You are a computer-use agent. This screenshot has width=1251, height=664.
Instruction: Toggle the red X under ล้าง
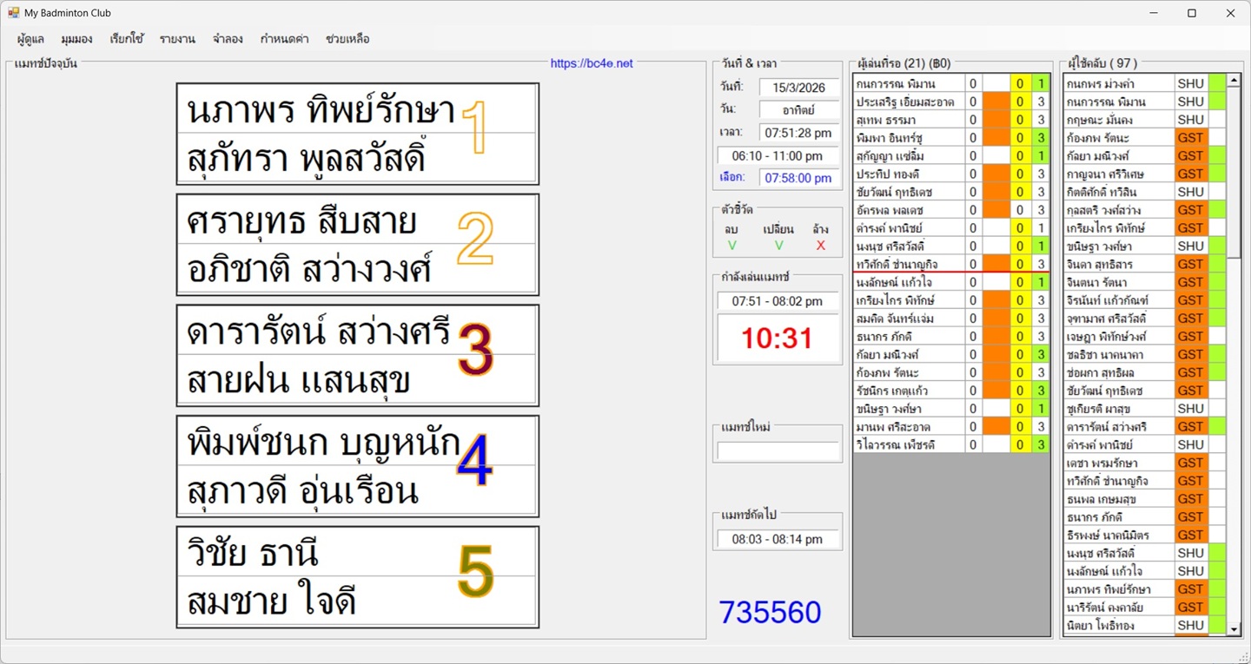coord(821,246)
